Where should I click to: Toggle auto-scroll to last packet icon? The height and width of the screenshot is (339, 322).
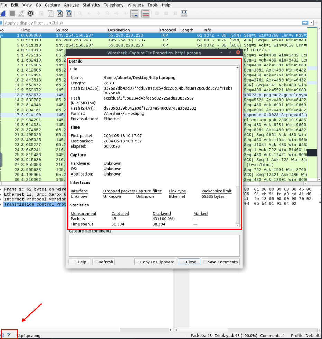tap(135, 13)
